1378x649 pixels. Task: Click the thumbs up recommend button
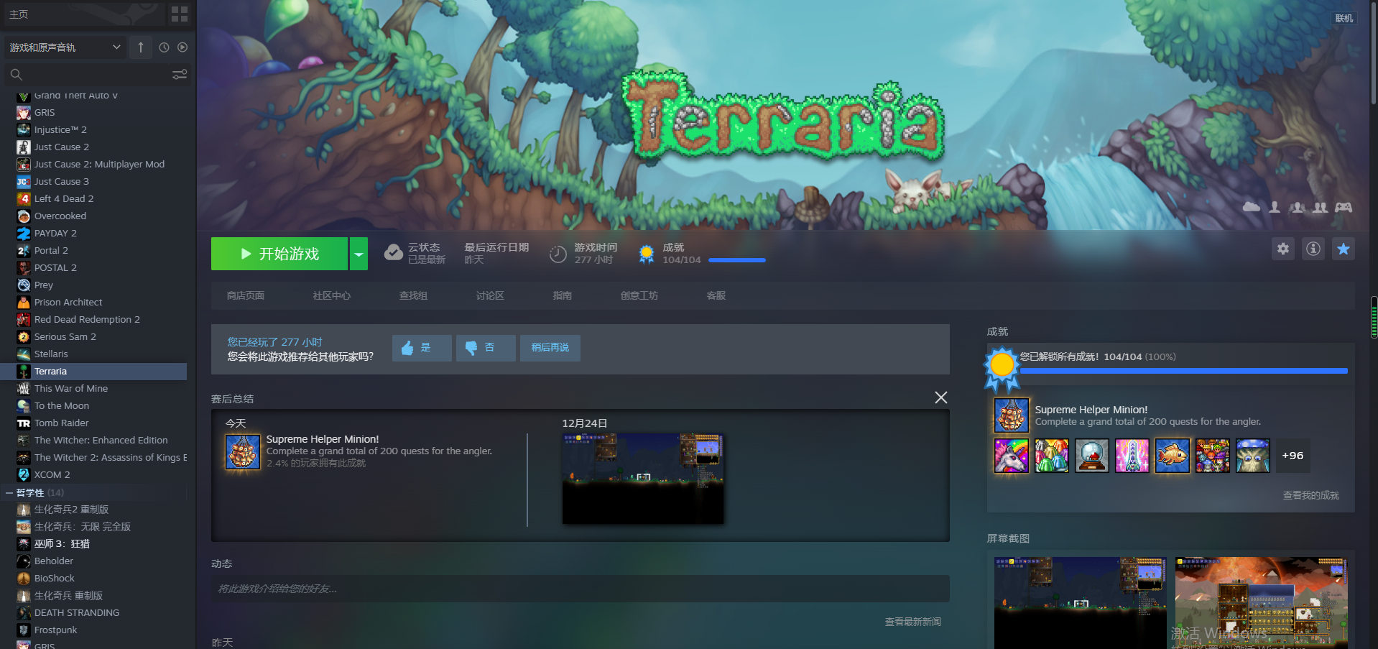[x=421, y=348]
